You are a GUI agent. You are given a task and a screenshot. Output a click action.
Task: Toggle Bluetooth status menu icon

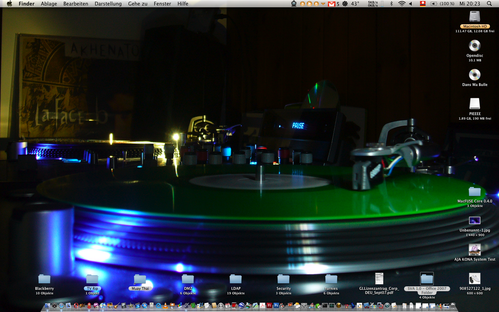392,4
